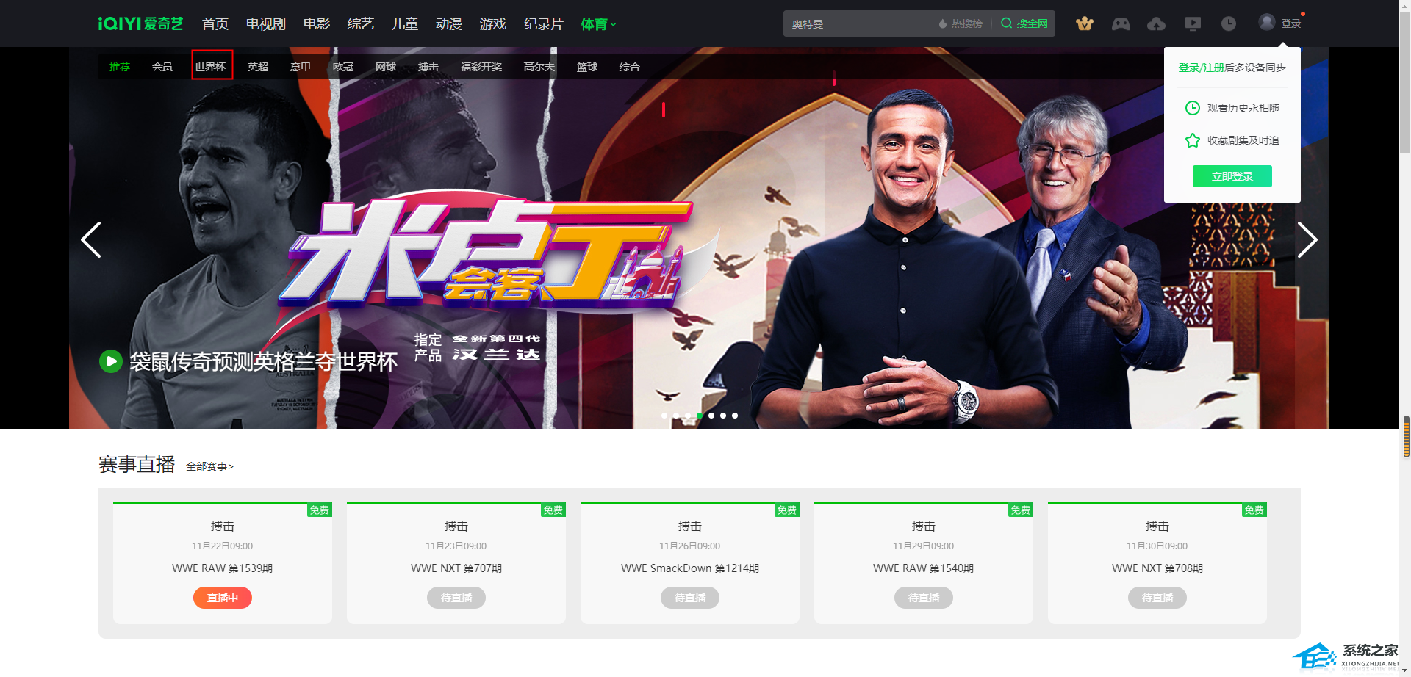Click 直播中 button for WWE RAW 第1539期
The image size is (1411, 677).
223,598
